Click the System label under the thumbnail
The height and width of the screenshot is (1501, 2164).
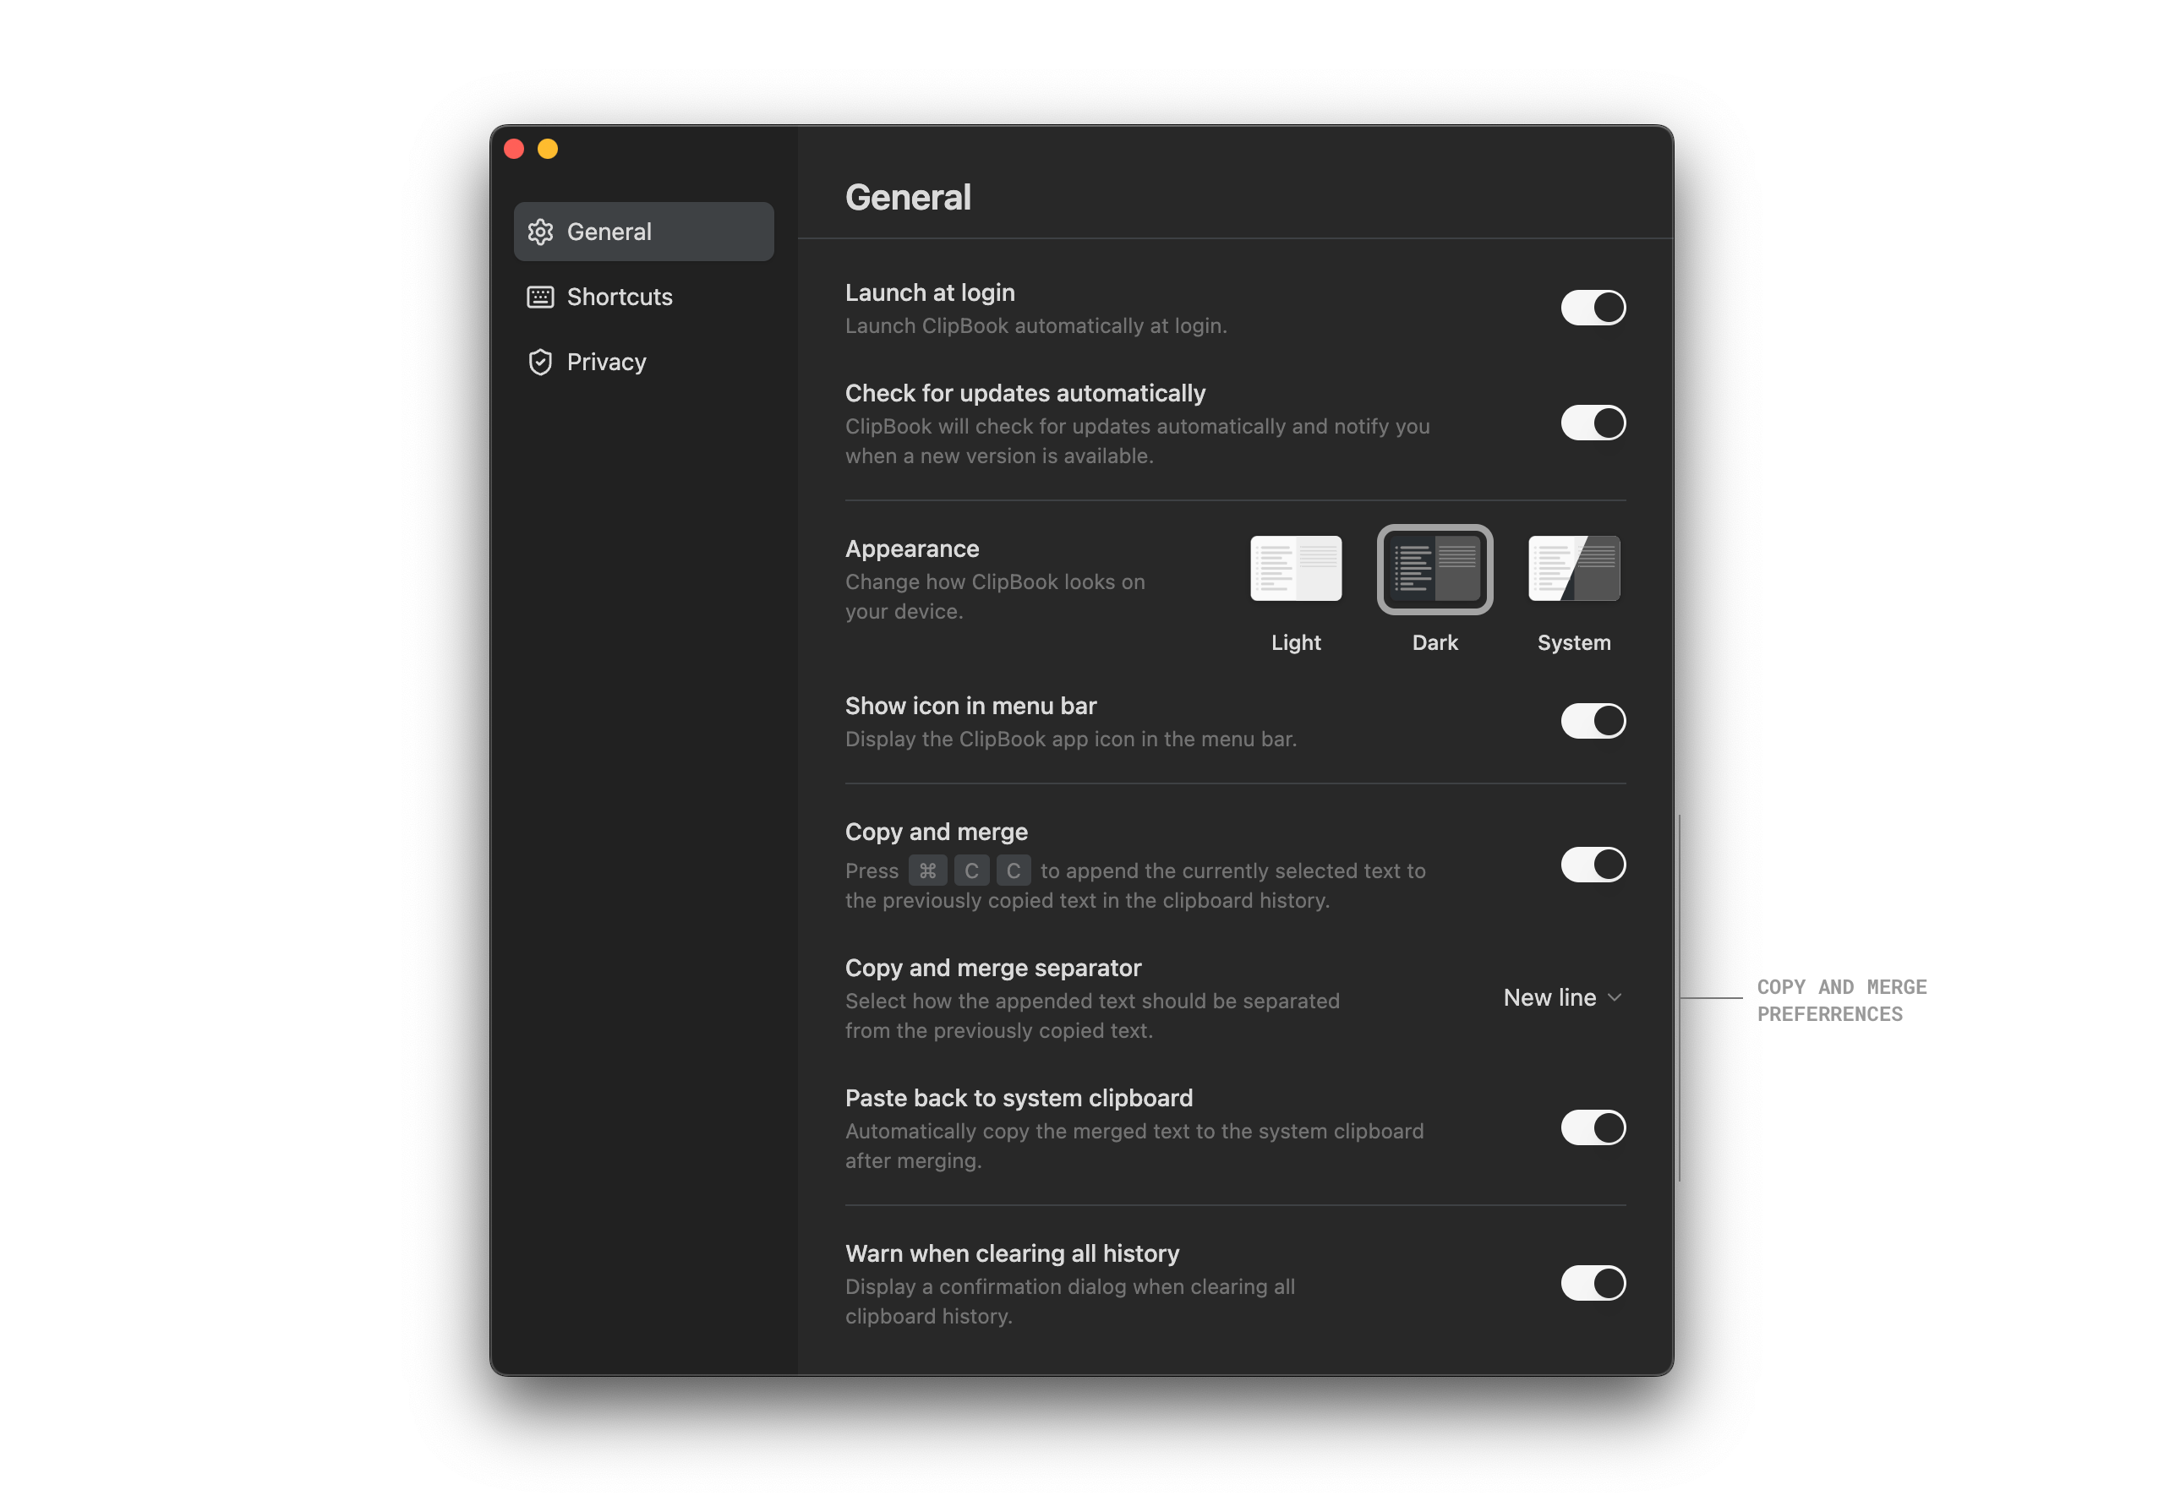point(1573,642)
